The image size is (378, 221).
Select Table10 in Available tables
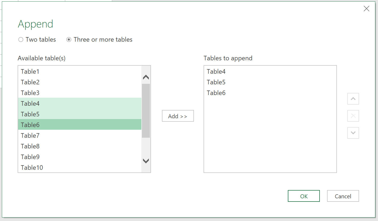[x=32, y=168]
